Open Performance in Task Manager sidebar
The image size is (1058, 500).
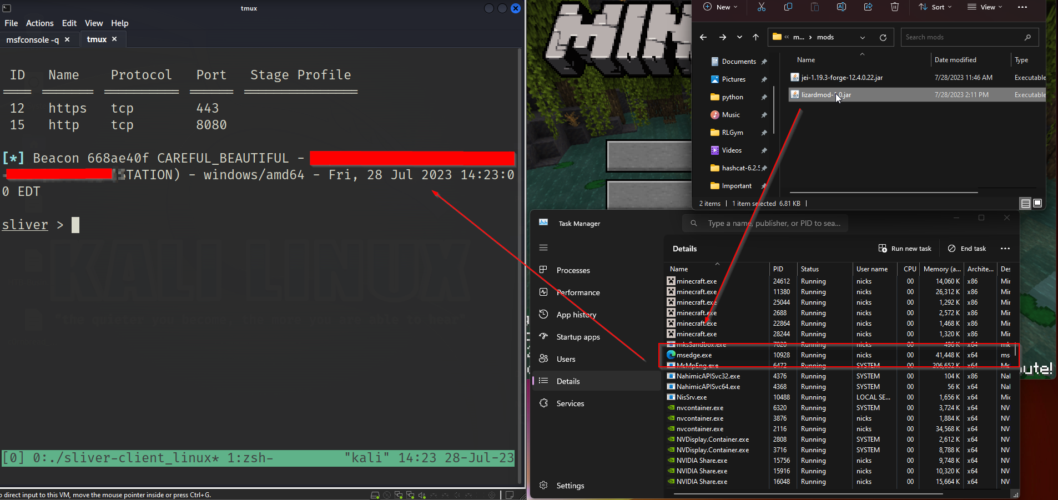pos(578,292)
